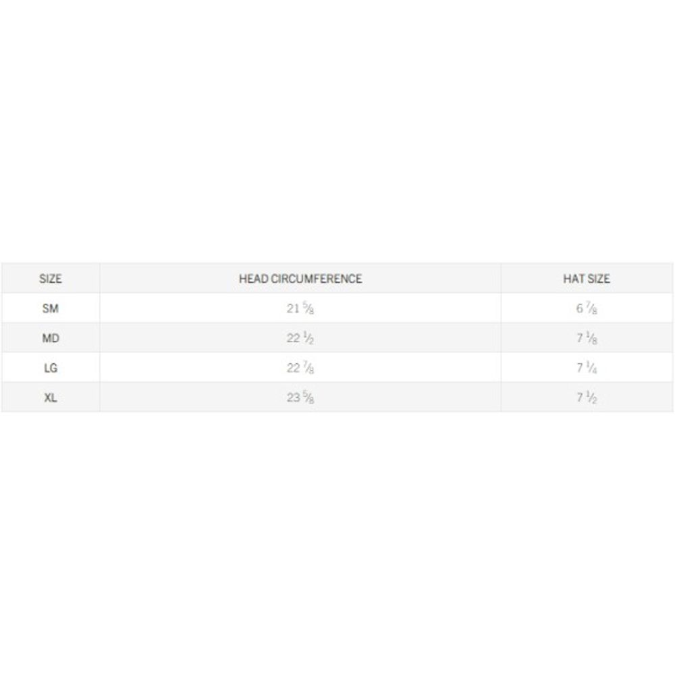Screen dimensions: 675x675
Task: Click the 22 1/2 head circumference value
Action: pos(300,339)
